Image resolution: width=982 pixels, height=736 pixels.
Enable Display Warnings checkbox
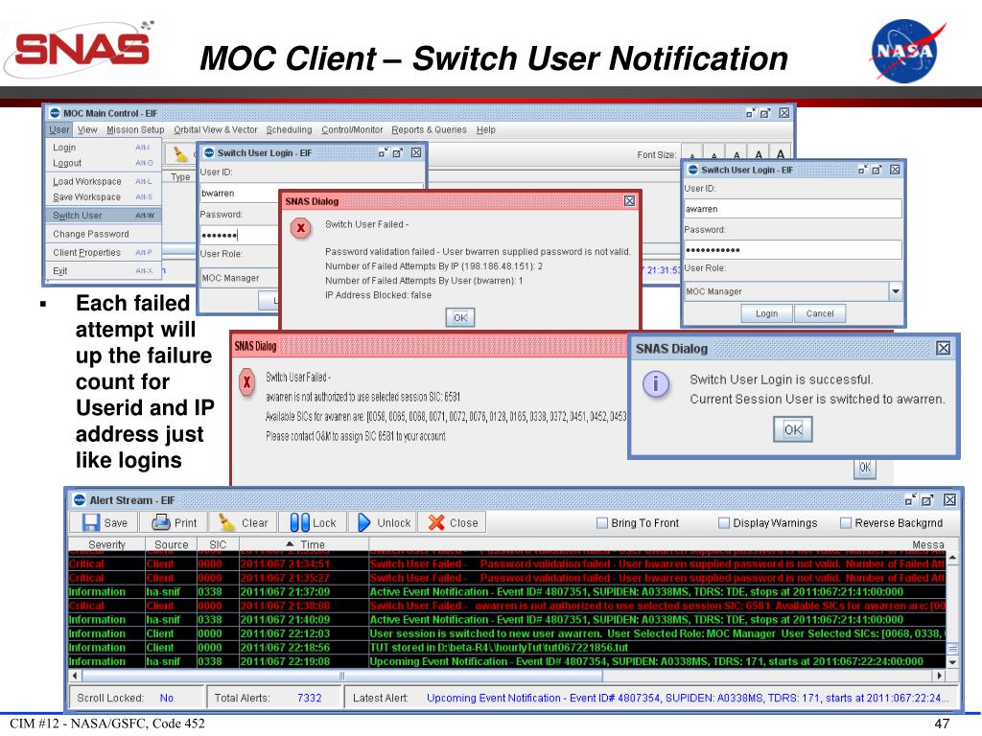coord(724,522)
